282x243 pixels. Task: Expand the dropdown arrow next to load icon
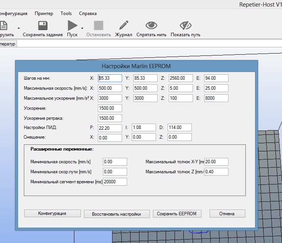coord(18,28)
